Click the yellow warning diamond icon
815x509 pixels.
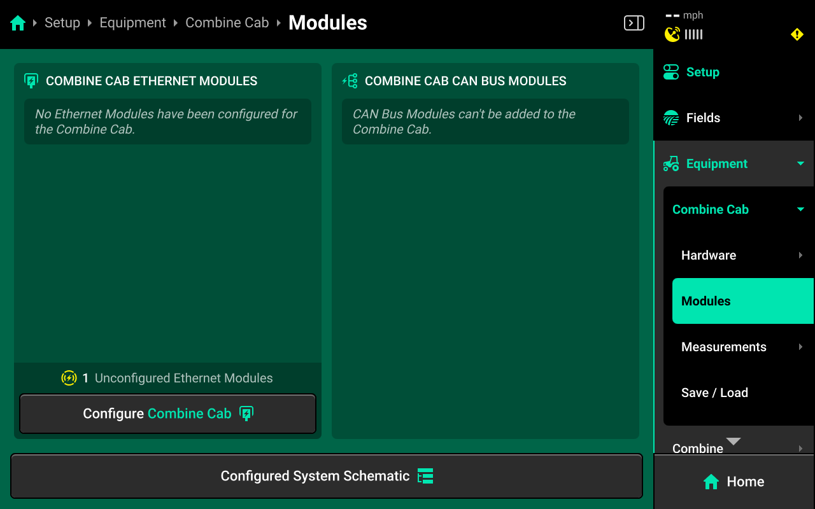click(x=797, y=34)
